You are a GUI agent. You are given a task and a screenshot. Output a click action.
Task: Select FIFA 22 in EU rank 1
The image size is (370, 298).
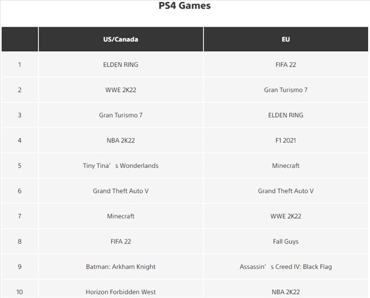click(285, 65)
